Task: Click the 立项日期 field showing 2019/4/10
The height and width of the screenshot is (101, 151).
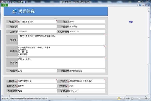Action: coord(37,32)
